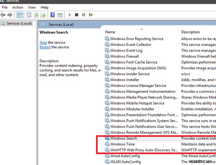Click the Stop the service link

pos(43,42)
